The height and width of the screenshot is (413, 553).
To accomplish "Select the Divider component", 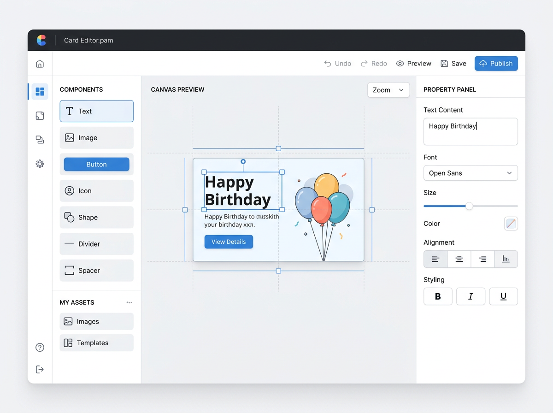I will coord(97,244).
